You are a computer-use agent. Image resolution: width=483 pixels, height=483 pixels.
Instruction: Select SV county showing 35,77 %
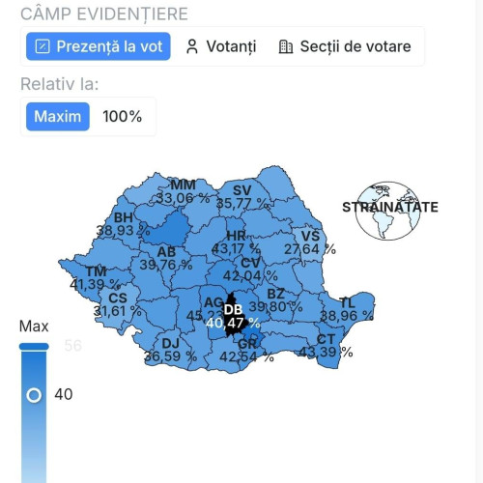[x=243, y=196]
